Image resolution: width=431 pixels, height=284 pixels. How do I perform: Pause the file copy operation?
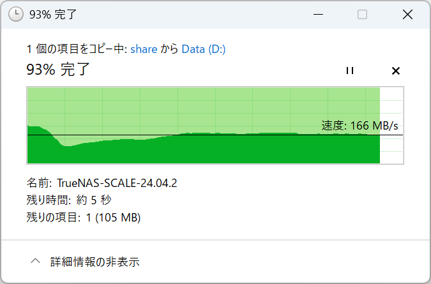pyautogui.click(x=350, y=71)
